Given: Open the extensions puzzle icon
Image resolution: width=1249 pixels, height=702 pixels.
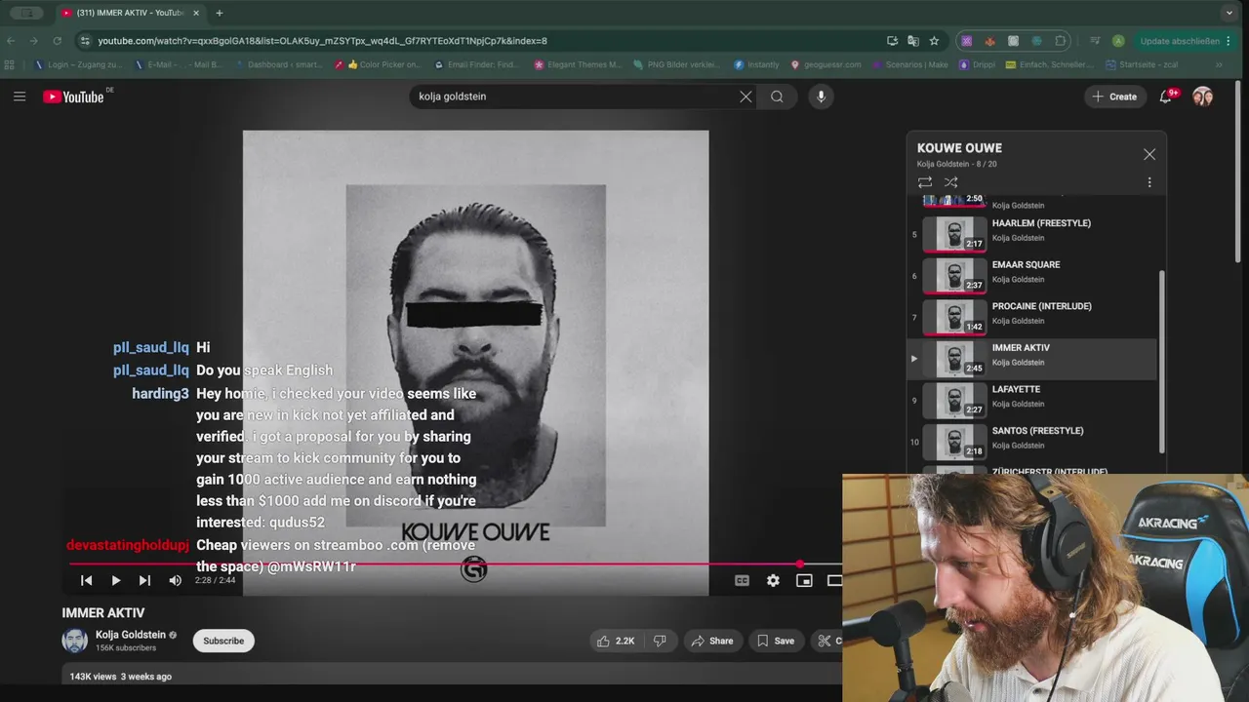Looking at the screenshot, I should coord(1061,41).
